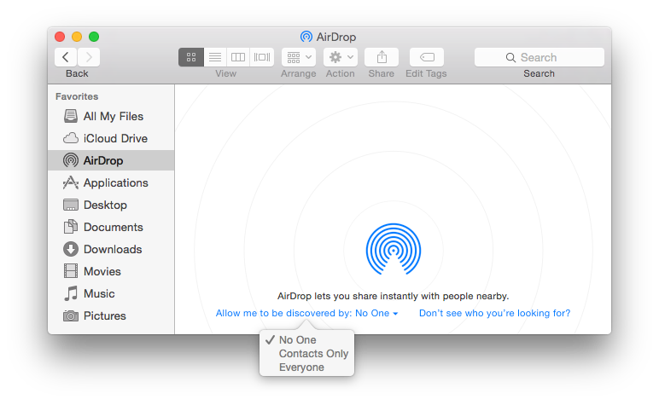Switch to Cover Flow view in toolbar

[x=262, y=57]
